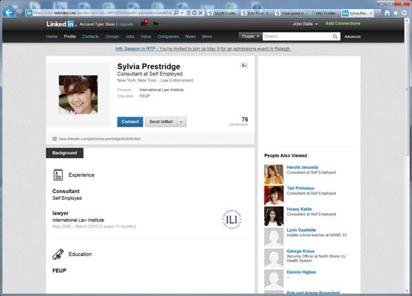Open Harold Jesusita's profile link
The height and width of the screenshot is (296, 412).
point(303,167)
